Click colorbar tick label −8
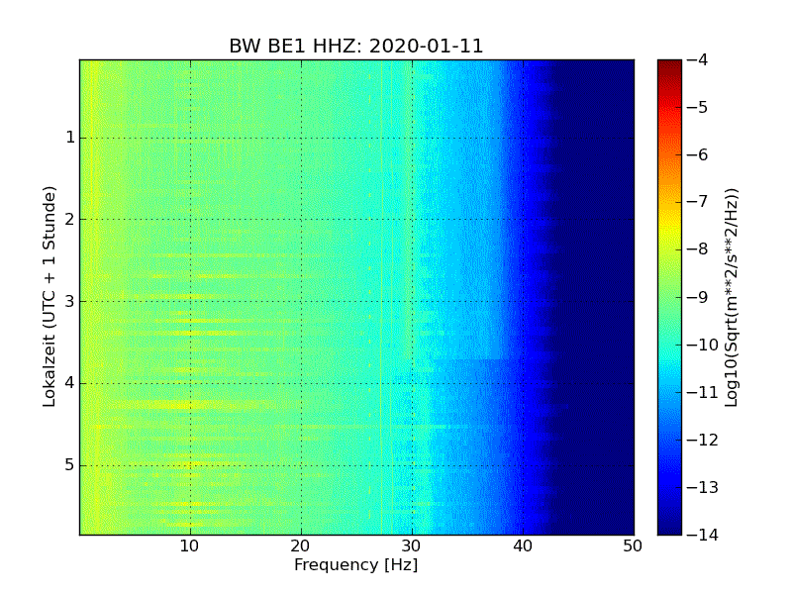 pyautogui.click(x=698, y=249)
